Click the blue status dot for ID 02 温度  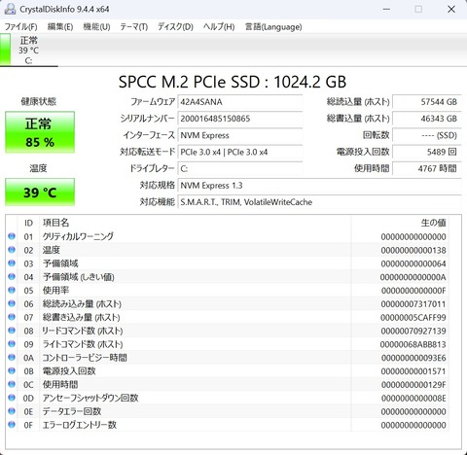coord(12,250)
